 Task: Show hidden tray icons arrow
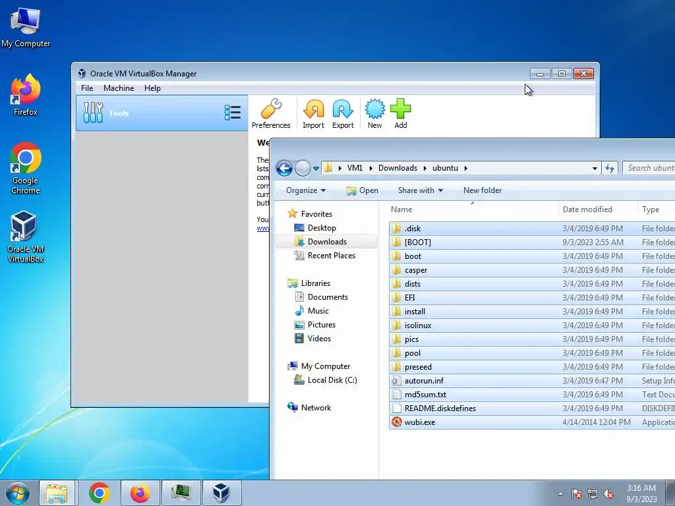(560, 494)
